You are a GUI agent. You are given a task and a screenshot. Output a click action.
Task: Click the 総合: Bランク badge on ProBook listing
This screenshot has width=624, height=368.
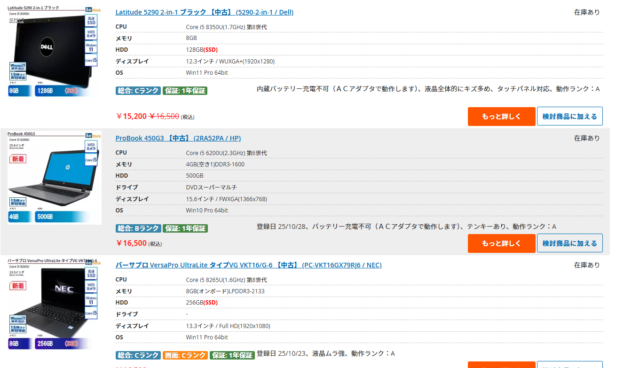(x=138, y=228)
